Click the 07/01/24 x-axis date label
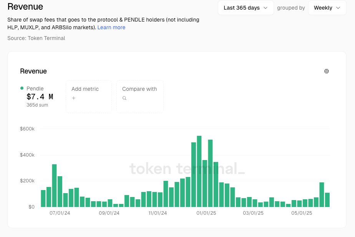 point(60,213)
